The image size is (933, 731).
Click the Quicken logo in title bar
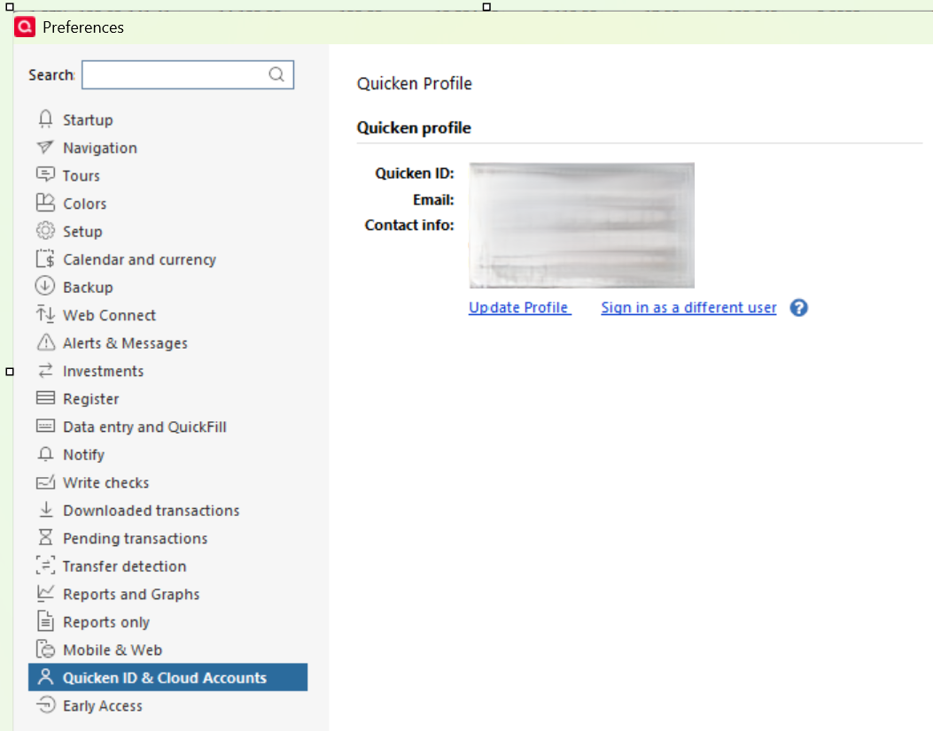coord(25,27)
